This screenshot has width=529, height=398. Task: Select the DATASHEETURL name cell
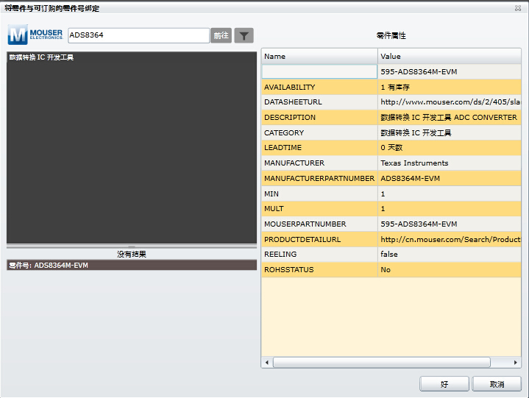[319, 102]
